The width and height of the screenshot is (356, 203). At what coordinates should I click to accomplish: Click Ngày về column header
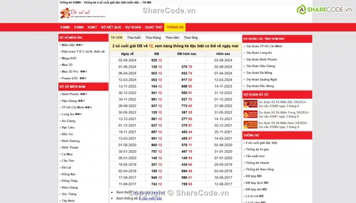127,54
